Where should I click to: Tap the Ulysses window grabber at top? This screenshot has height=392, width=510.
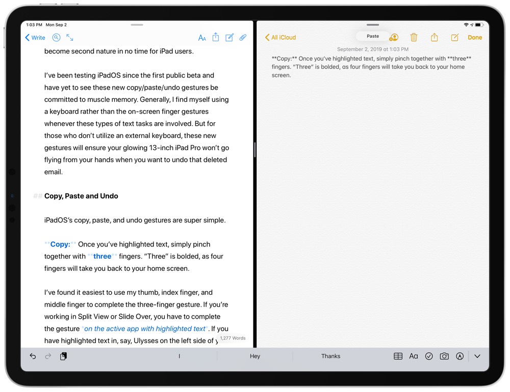coord(137,24)
